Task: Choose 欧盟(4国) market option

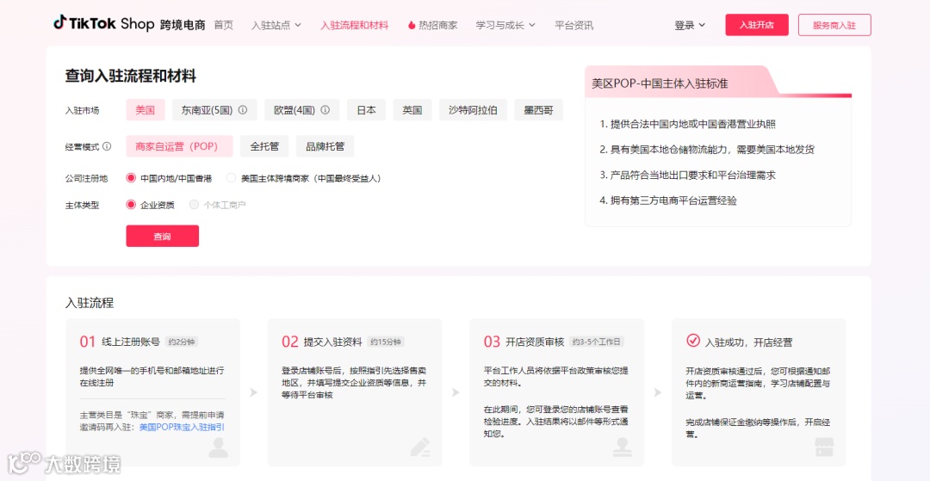Action: click(302, 110)
